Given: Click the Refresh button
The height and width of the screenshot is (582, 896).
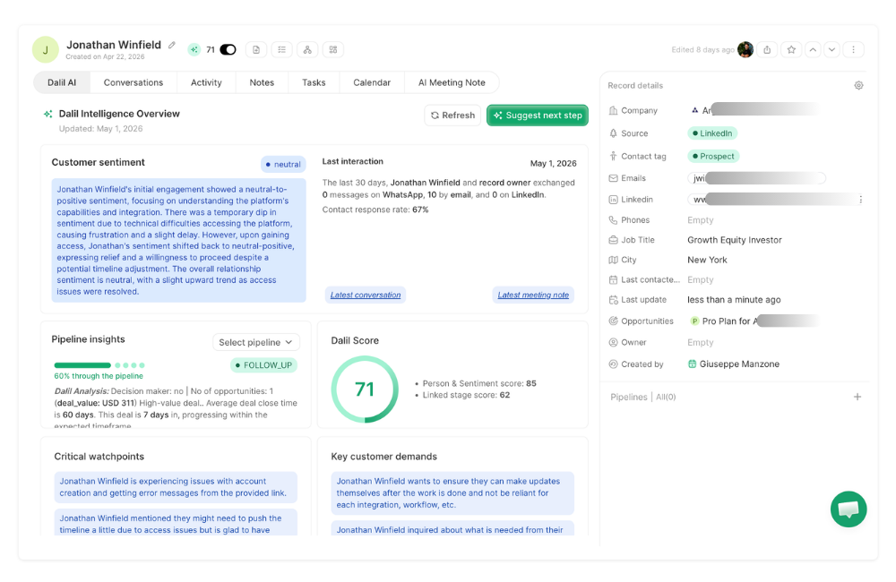Looking at the screenshot, I should click(452, 116).
